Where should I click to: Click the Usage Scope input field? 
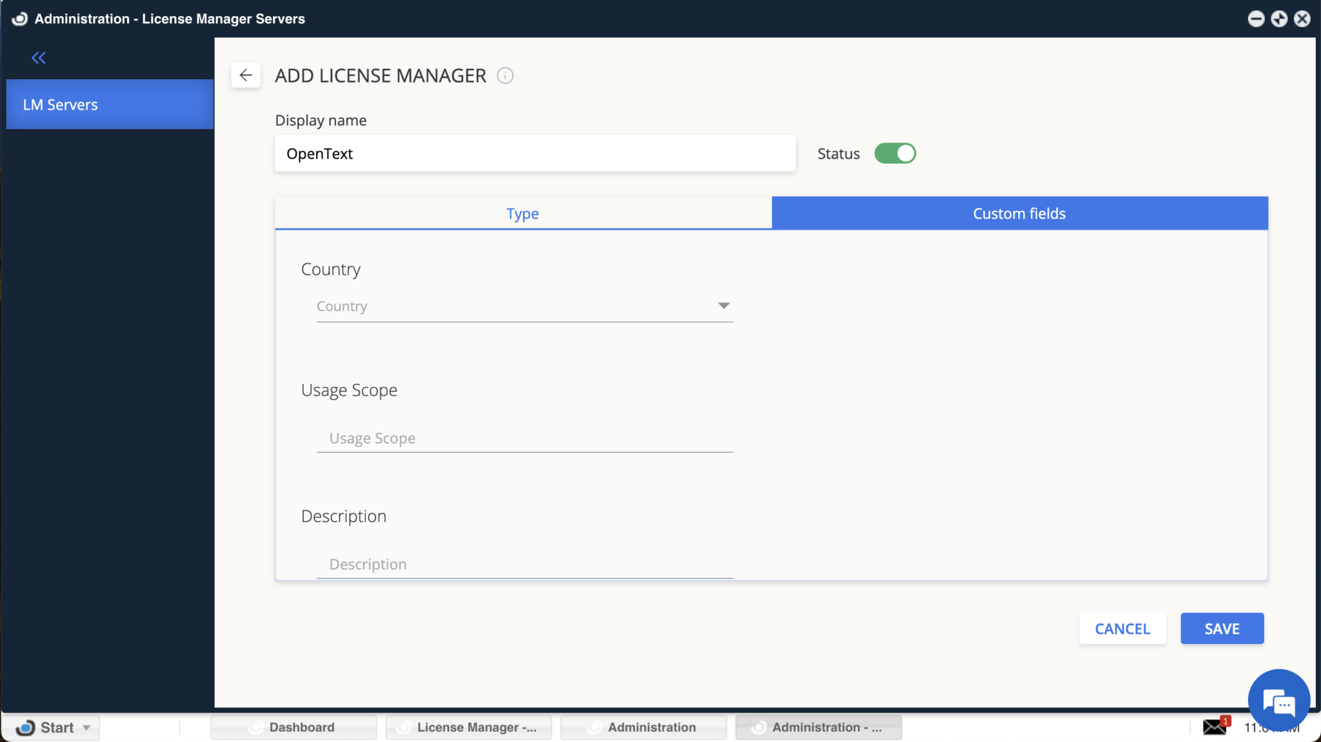524,438
